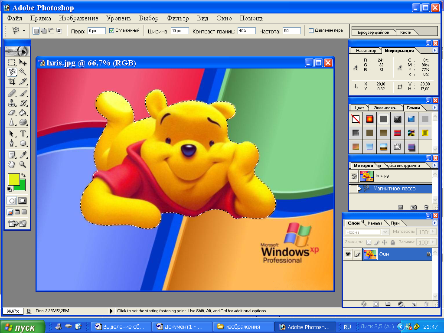Expand status bar info arrow
The height and width of the screenshot is (333, 444).
(111, 310)
